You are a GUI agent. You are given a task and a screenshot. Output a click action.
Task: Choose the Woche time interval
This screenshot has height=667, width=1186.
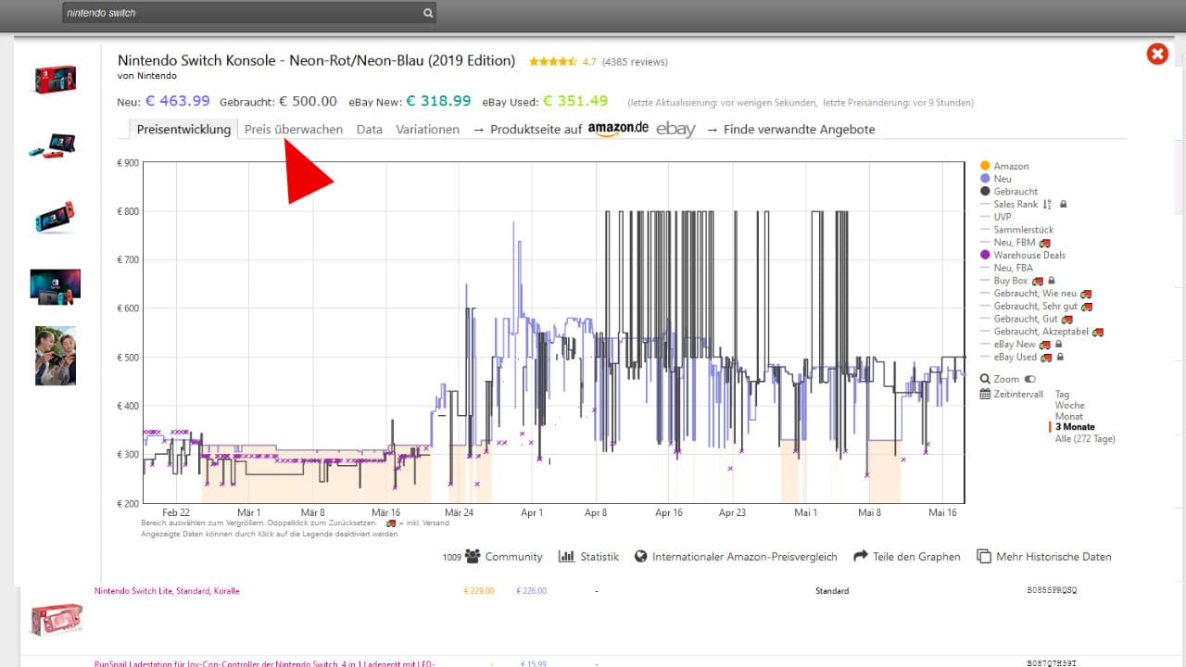click(x=1069, y=405)
